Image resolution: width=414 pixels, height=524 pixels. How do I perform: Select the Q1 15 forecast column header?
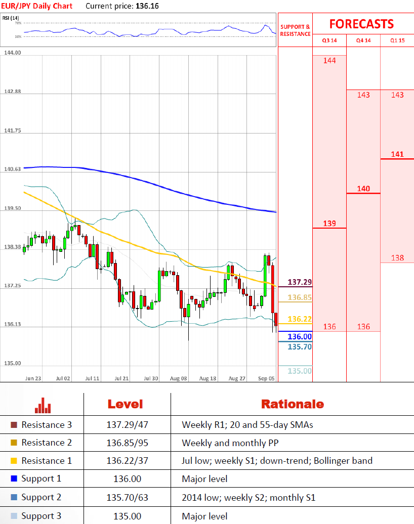click(397, 40)
